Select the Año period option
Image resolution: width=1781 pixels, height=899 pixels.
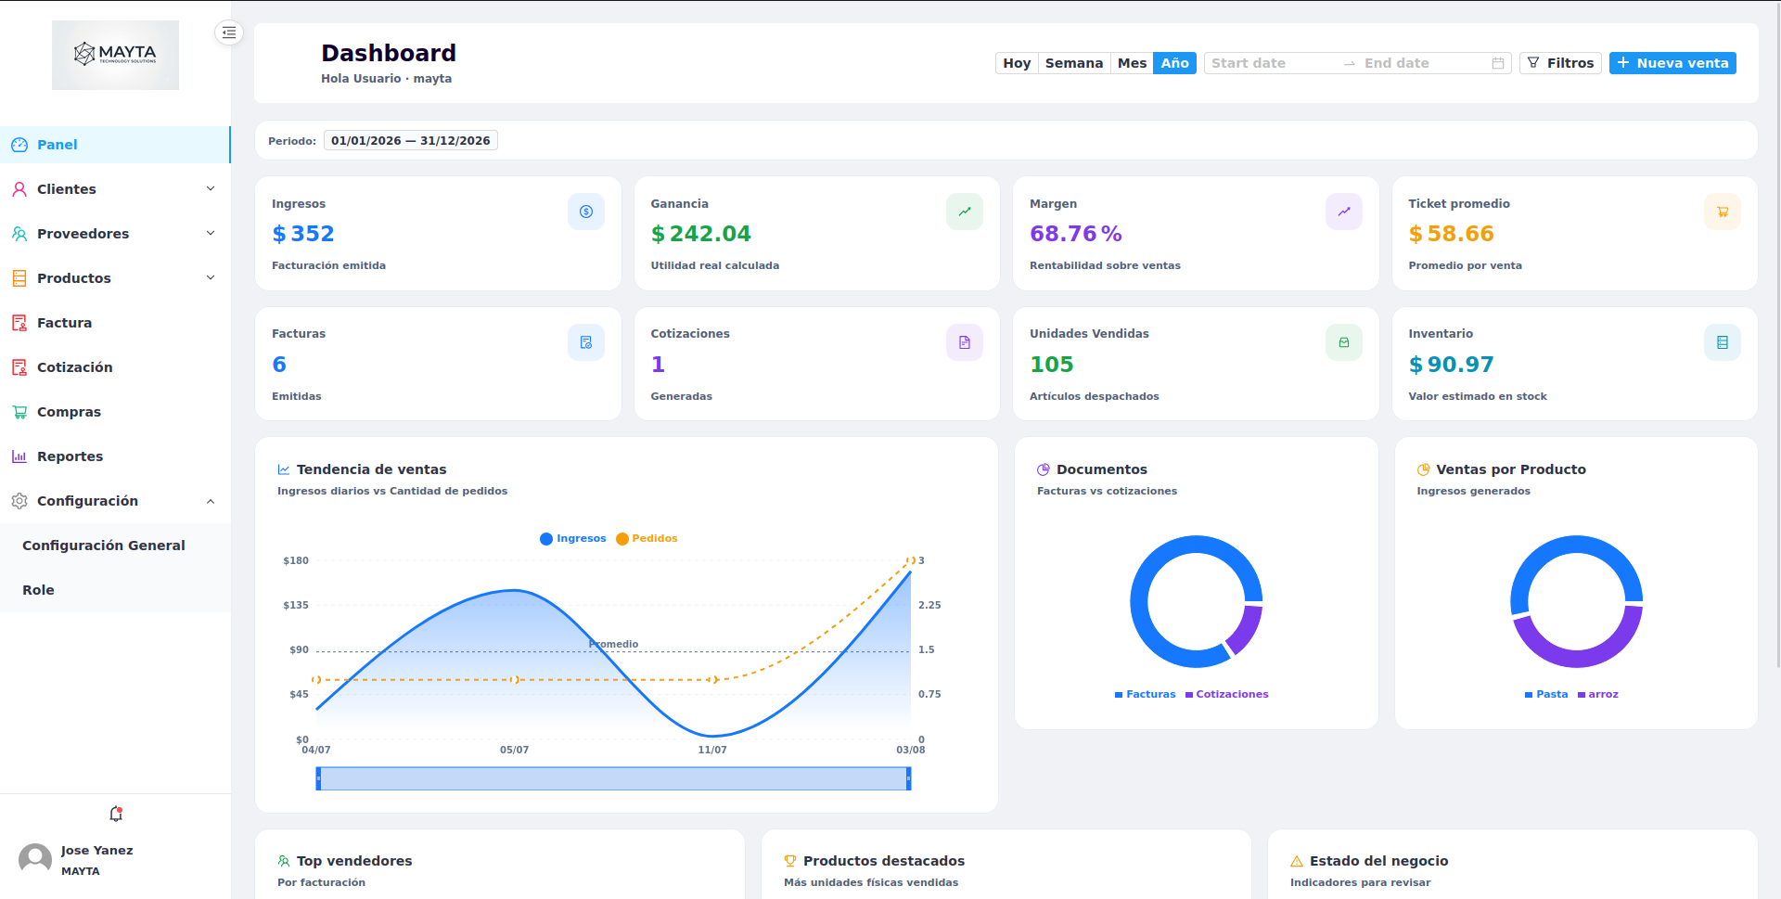1174,63
